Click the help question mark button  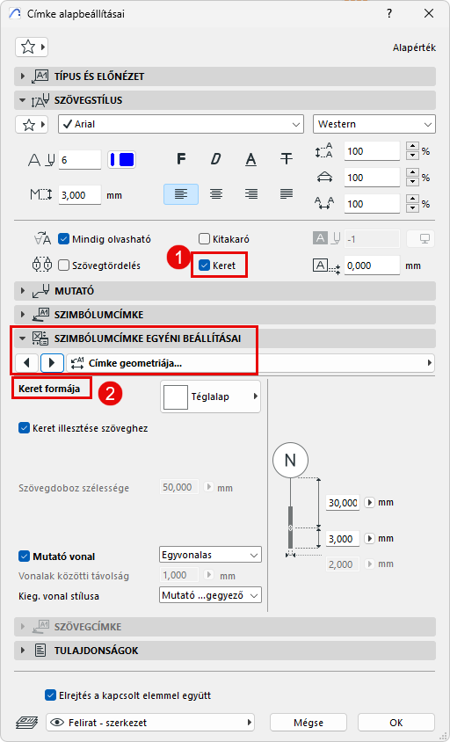(389, 13)
